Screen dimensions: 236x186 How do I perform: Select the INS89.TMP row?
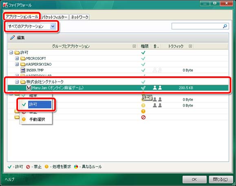[x=118, y=70]
